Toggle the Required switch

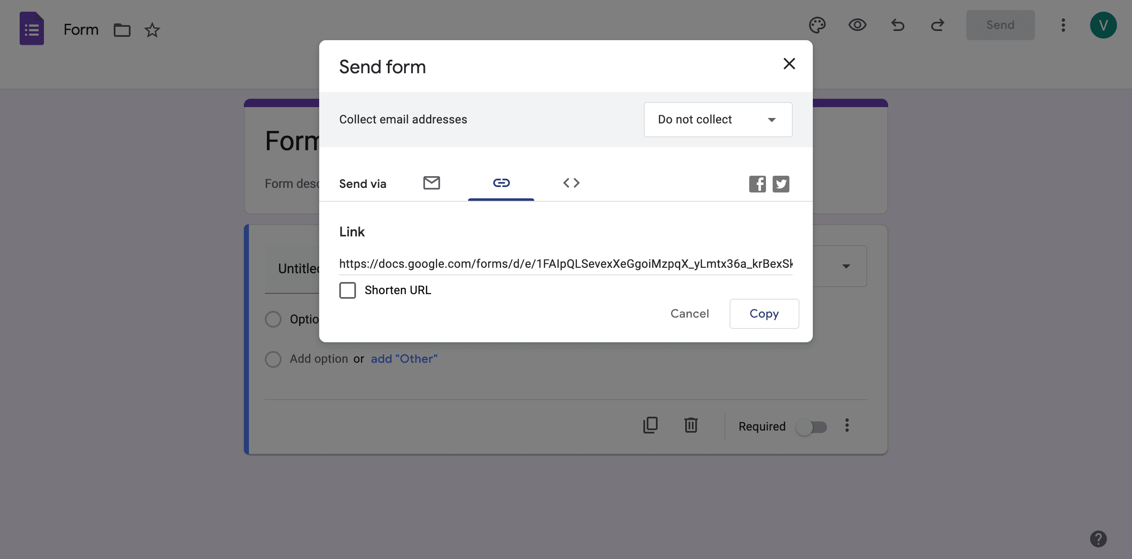[812, 427]
